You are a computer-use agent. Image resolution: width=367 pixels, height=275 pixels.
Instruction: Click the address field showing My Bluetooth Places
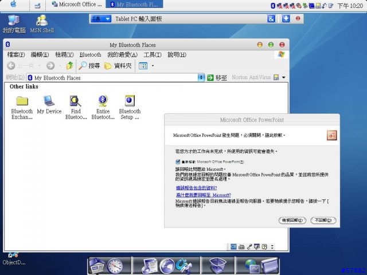tap(112, 78)
